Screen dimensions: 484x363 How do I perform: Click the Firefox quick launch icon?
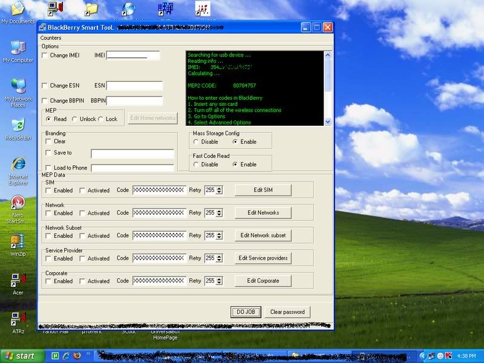77,356
